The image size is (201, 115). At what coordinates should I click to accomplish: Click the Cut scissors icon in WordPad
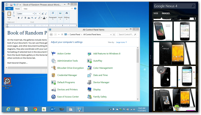14,13
